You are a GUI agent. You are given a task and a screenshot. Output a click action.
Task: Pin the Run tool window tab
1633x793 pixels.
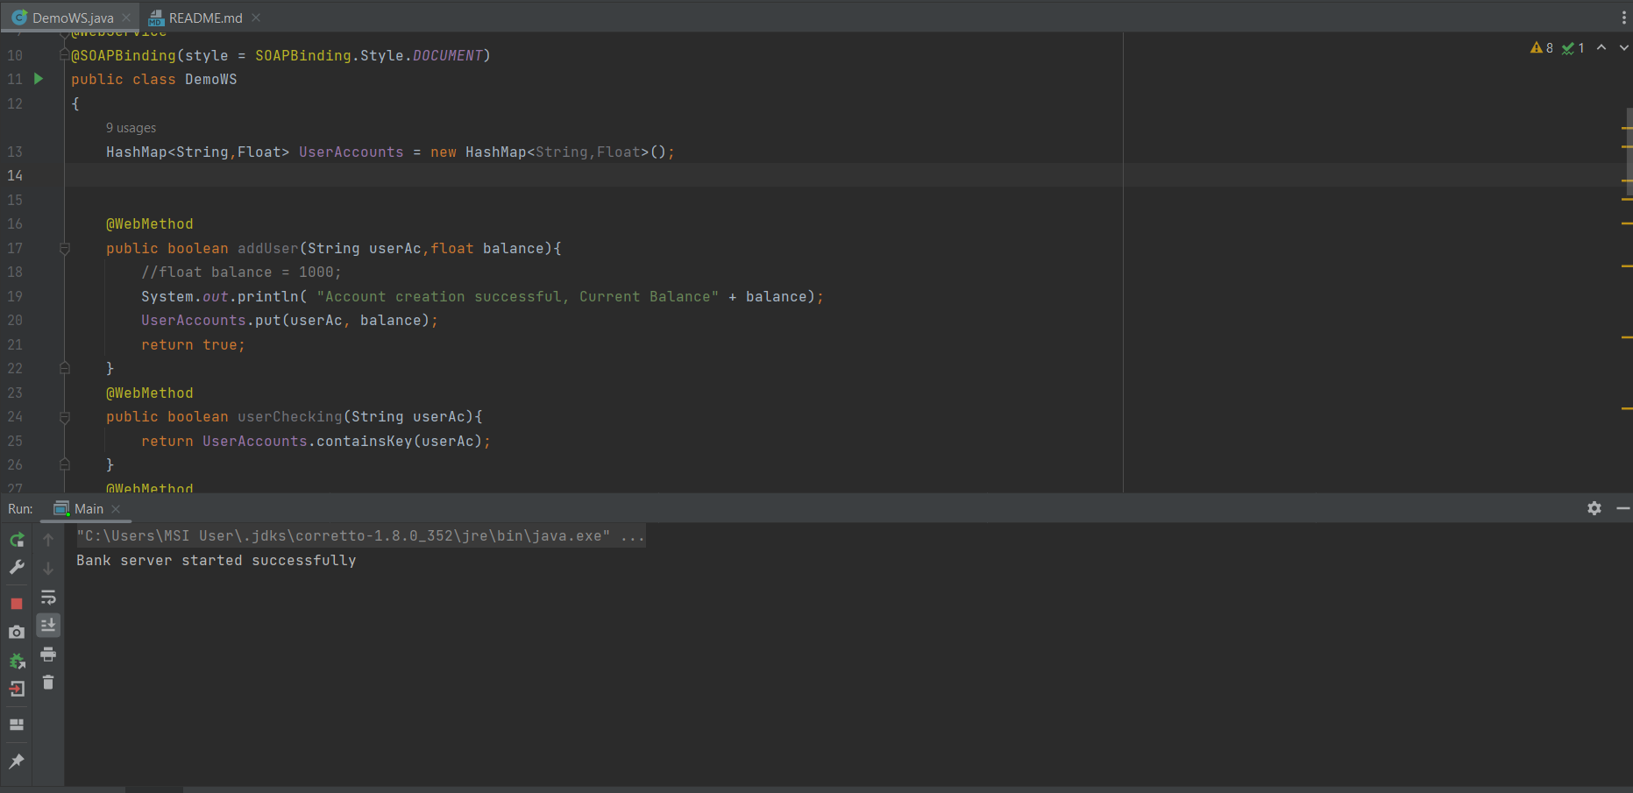(x=16, y=761)
